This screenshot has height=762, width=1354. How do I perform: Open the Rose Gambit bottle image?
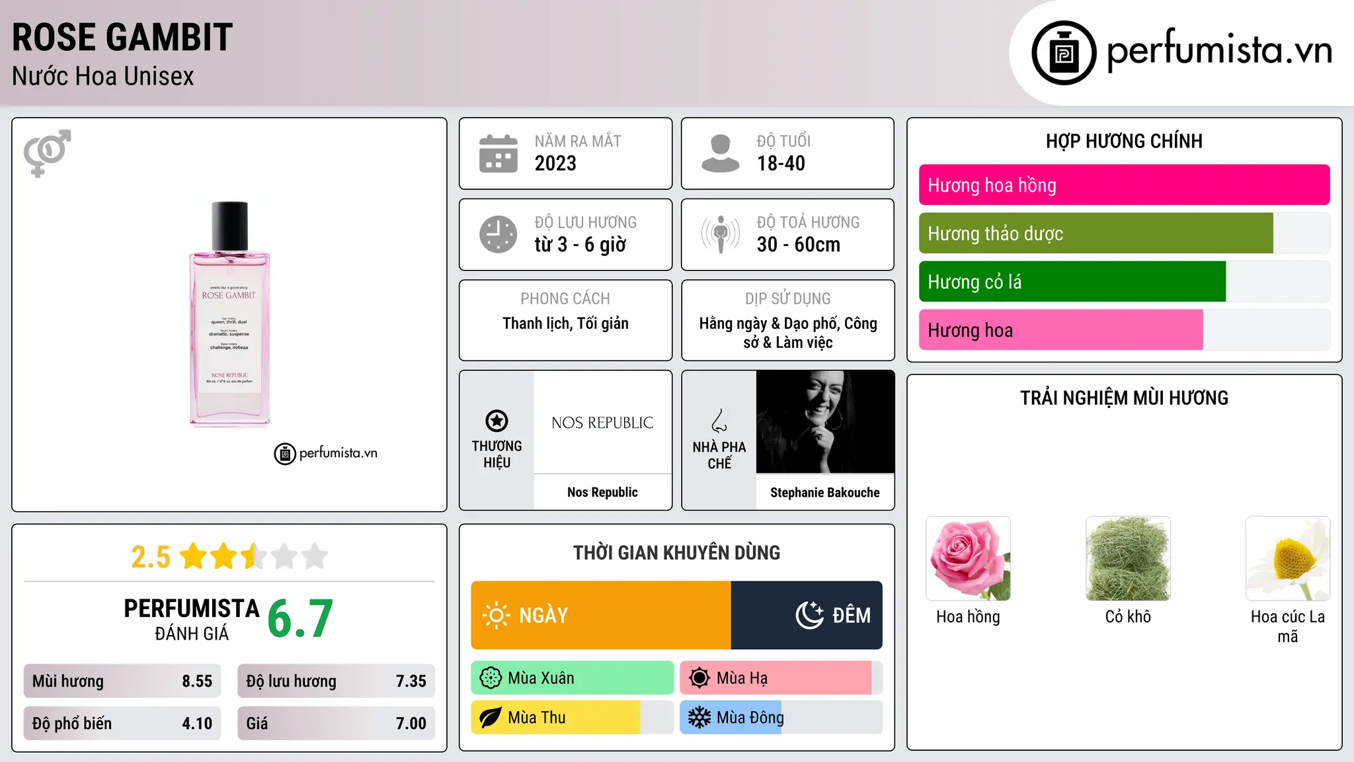[229, 314]
